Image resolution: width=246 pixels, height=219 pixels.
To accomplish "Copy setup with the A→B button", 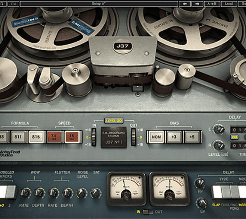I will click(x=212, y=4).
